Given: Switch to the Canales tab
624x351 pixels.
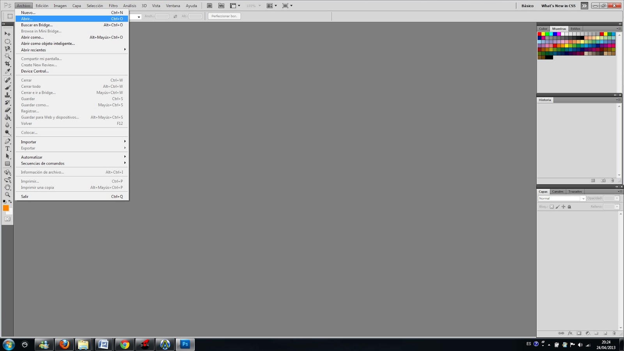Looking at the screenshot, I should pos(558,191).
